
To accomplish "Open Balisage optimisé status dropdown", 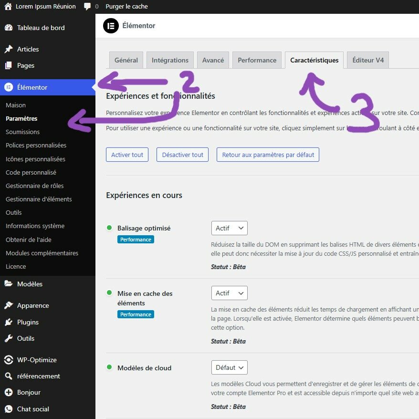I will click(x=229, y=228).
